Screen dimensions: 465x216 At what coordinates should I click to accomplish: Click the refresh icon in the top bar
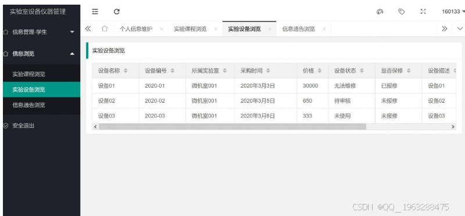117,12
